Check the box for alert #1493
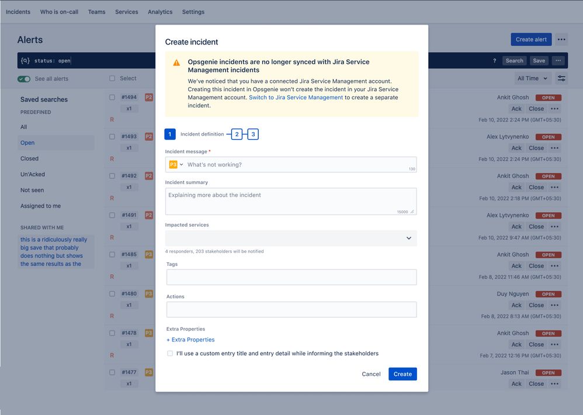 (112, 136)
